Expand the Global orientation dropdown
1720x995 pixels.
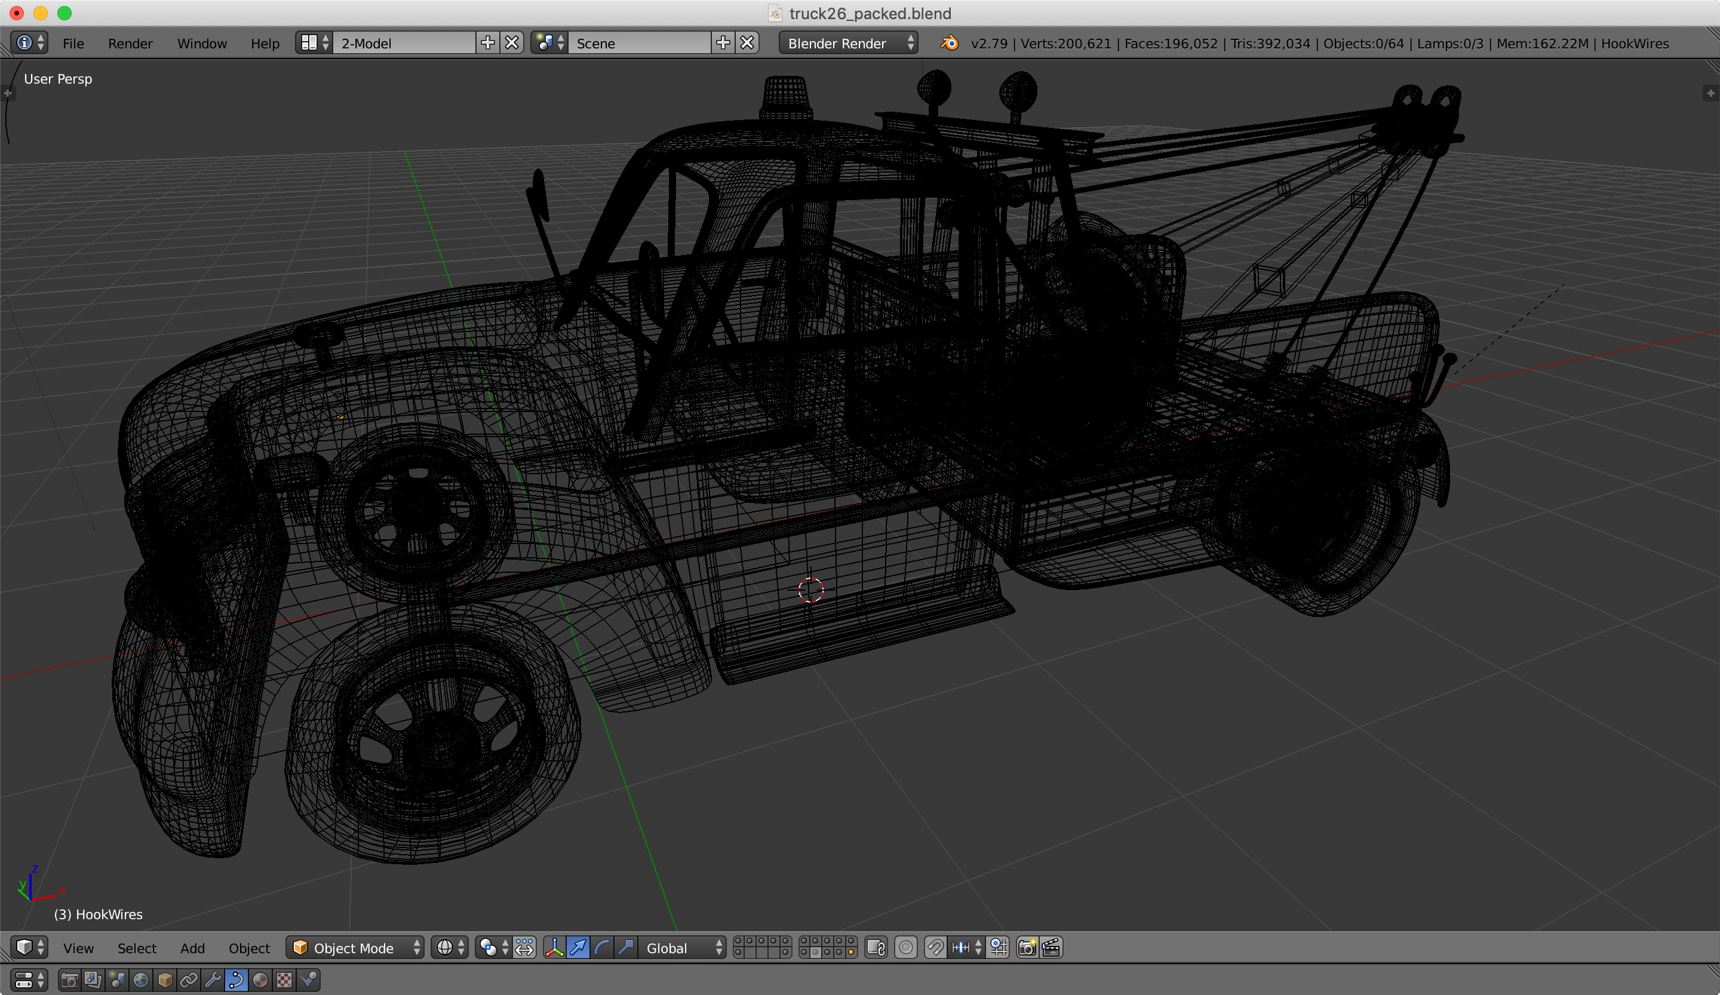pyautogui.click(x=682, y=948)
